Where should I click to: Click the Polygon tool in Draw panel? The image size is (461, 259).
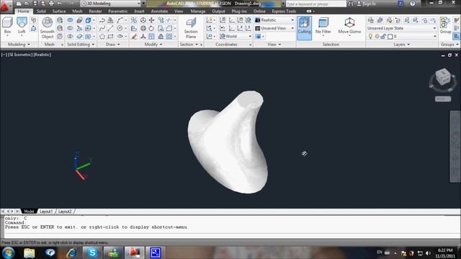click(102, 37)
